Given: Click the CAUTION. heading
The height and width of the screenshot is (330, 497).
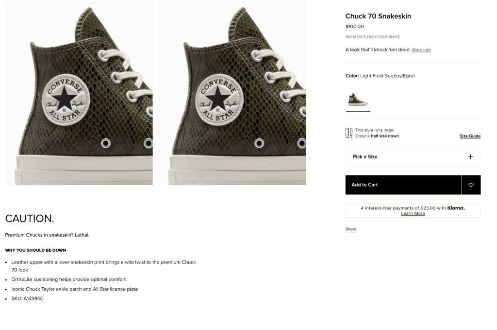Looking at the screenshot, I should [x=30, y=219].
